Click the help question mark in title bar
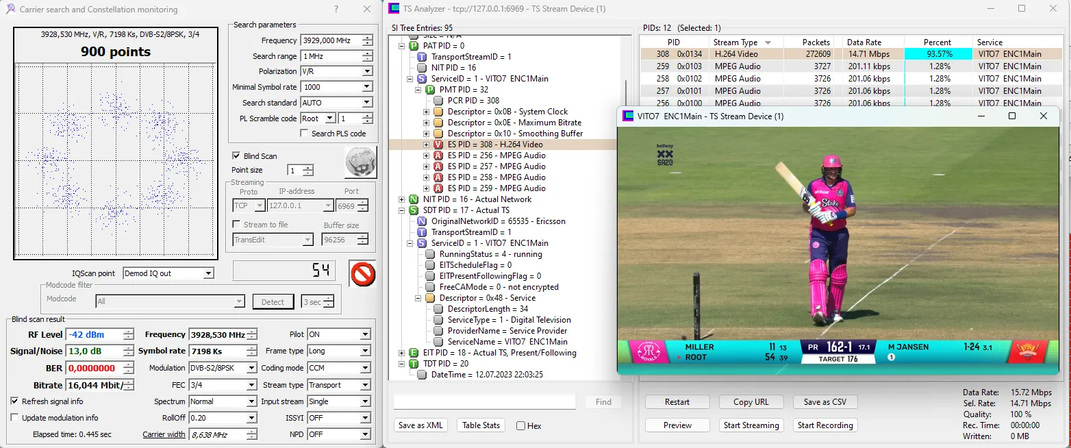The image size is (1071, 448). pos(336,10)
